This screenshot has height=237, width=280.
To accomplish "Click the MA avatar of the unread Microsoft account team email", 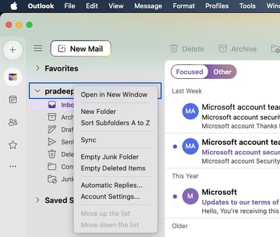I will [190, 147].
